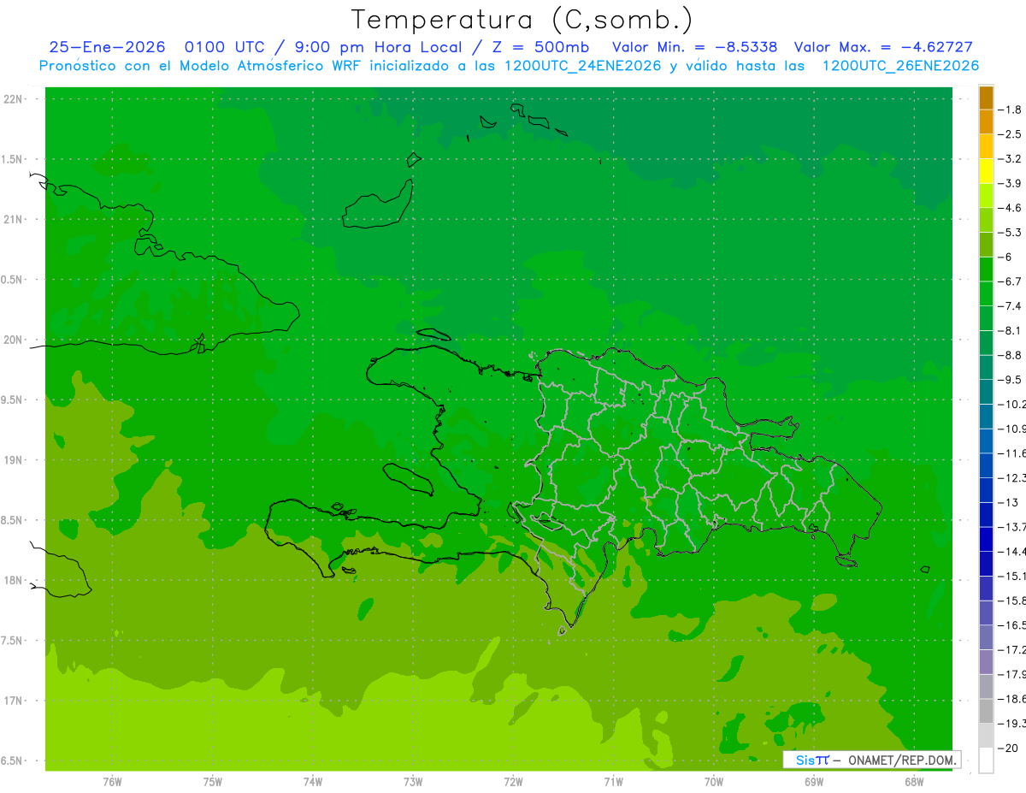The image size is (1026, 793).
Task: Click the "74W" longitude label
Action: (313, 782)
